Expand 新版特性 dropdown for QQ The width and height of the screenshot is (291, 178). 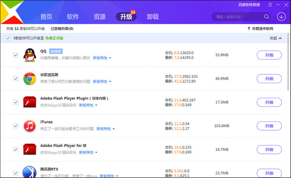(102, 58)
